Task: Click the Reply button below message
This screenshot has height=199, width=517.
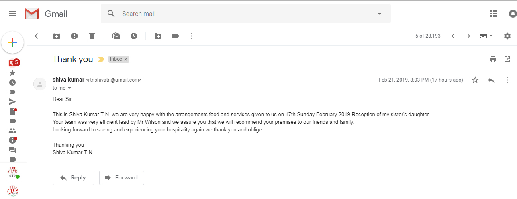Action: 74,178
